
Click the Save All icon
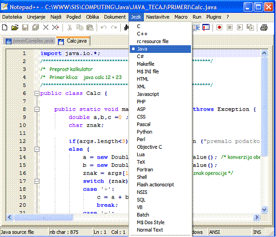pos(35,28)
